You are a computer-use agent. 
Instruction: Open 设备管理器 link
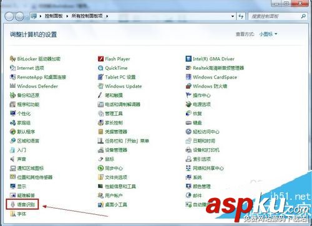coord(116,150)
